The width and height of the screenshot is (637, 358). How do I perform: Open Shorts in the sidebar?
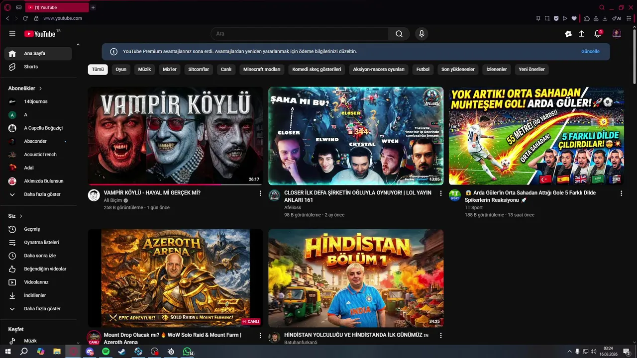tap(38, 67)
